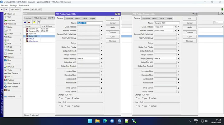Set Change TCP MSS to default in Statik-10M
This screenshot has height=125, width=224.
tap(73, 98)
